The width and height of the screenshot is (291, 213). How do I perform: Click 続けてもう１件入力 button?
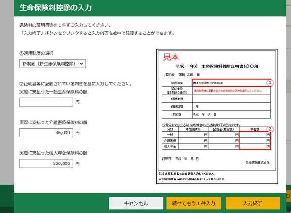194,203
